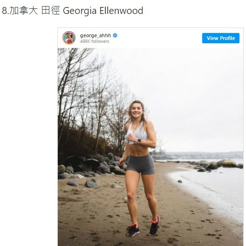
Task: Click the runner's grey shorts
Action: (x=141, y=164)
